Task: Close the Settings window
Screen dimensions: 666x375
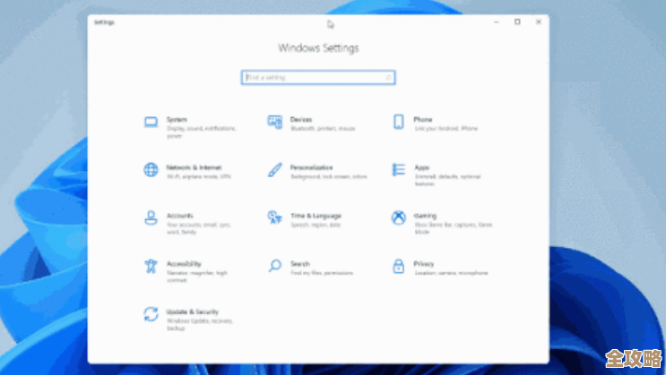Action: (x=538, y=21)
